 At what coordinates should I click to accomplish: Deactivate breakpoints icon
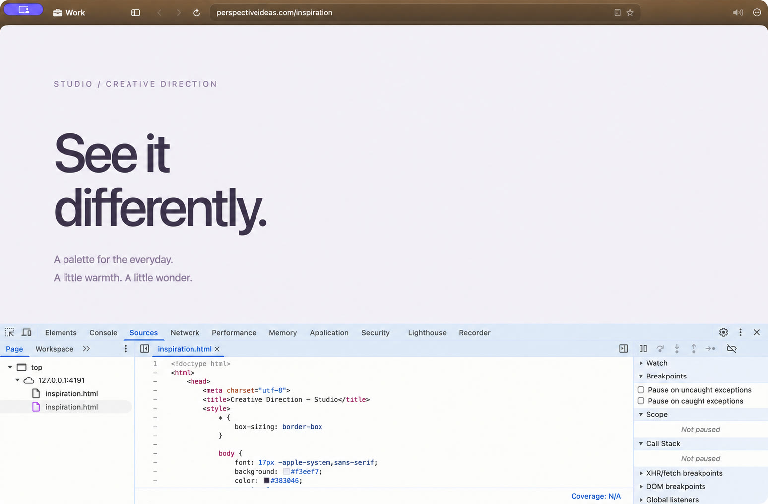pos(732,349)
